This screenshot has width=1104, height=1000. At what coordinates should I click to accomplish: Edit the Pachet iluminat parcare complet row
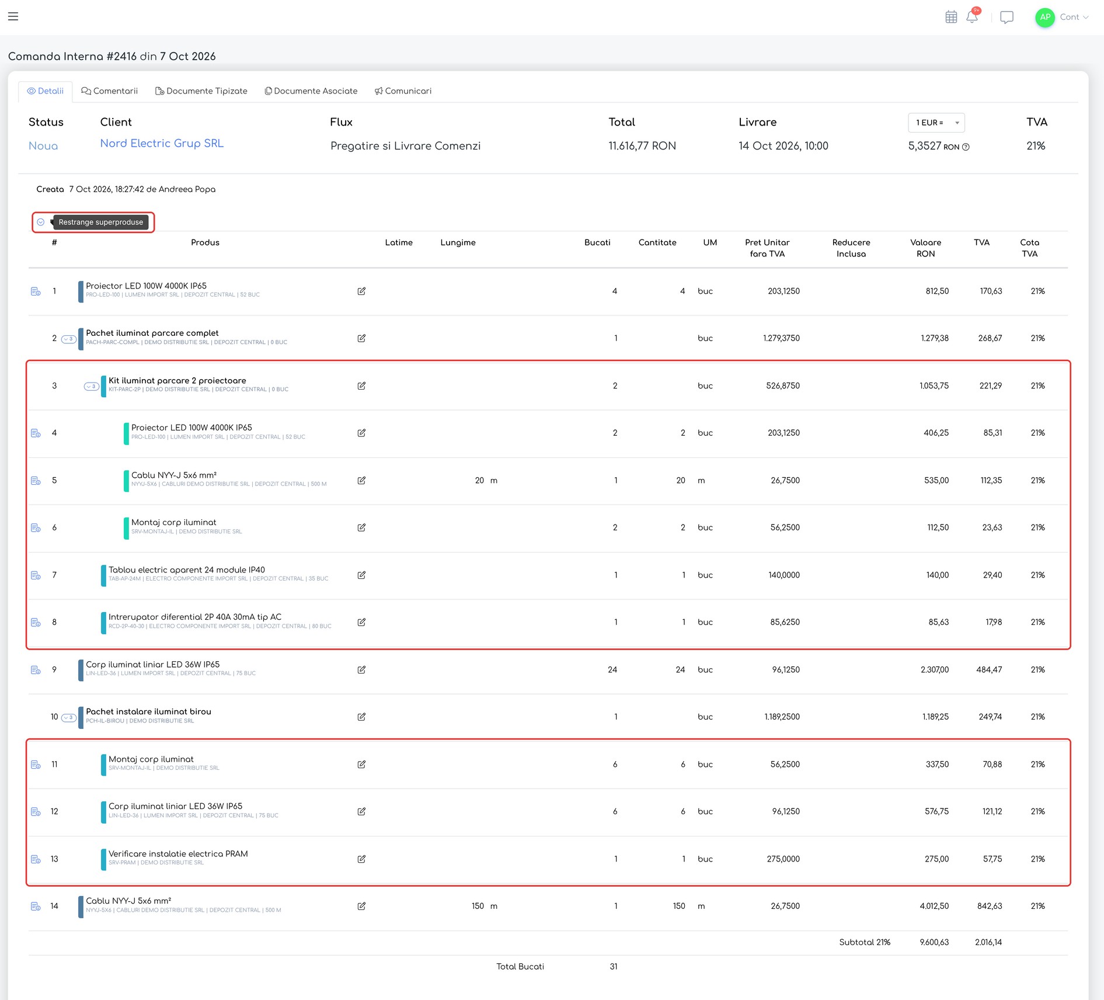click(x=361, y=338)
